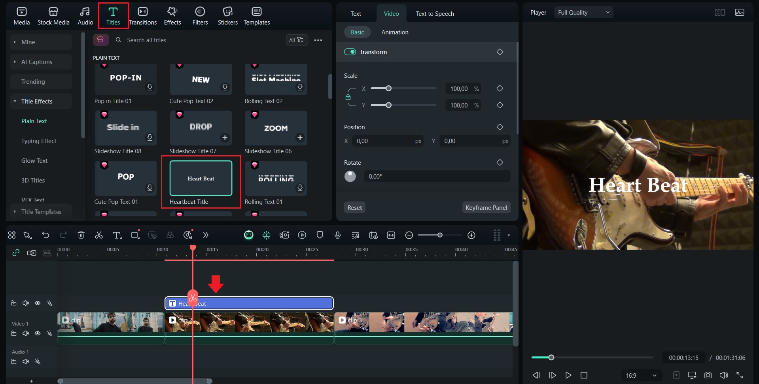This screenshot has height=384, width=759.
Task: Select the Typing Effect category
Action: coord(39,141)
